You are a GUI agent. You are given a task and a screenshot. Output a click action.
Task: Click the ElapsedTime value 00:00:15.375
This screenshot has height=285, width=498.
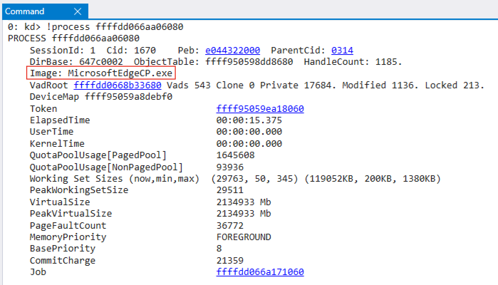(249, 120)
